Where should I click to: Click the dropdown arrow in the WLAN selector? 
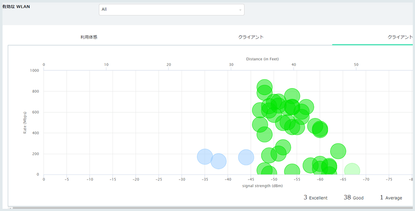point(240,10)
